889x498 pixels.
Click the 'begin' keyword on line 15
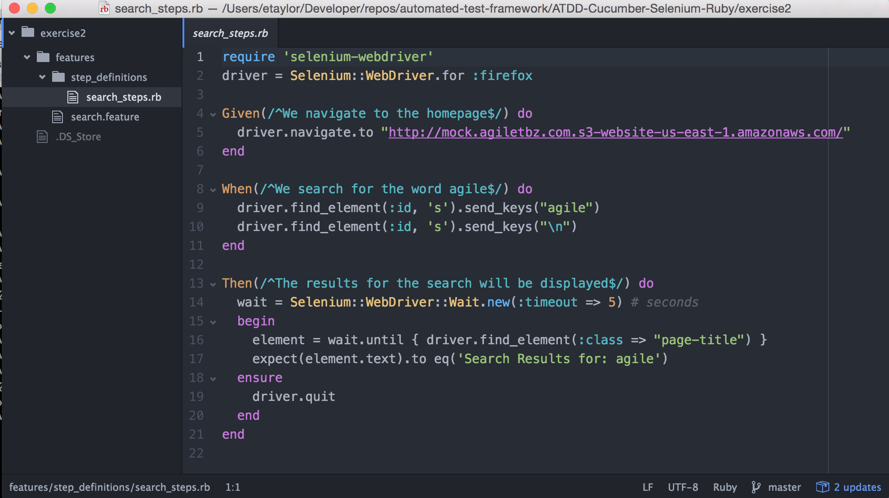pos(256,321)
